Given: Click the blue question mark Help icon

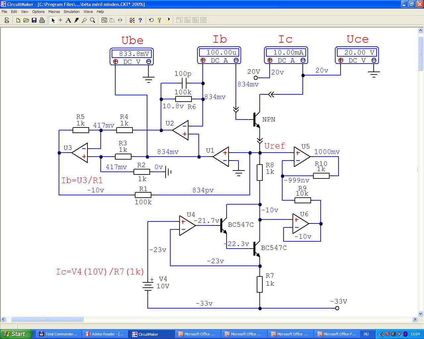Looking at the screenshot, I should 140,20.
